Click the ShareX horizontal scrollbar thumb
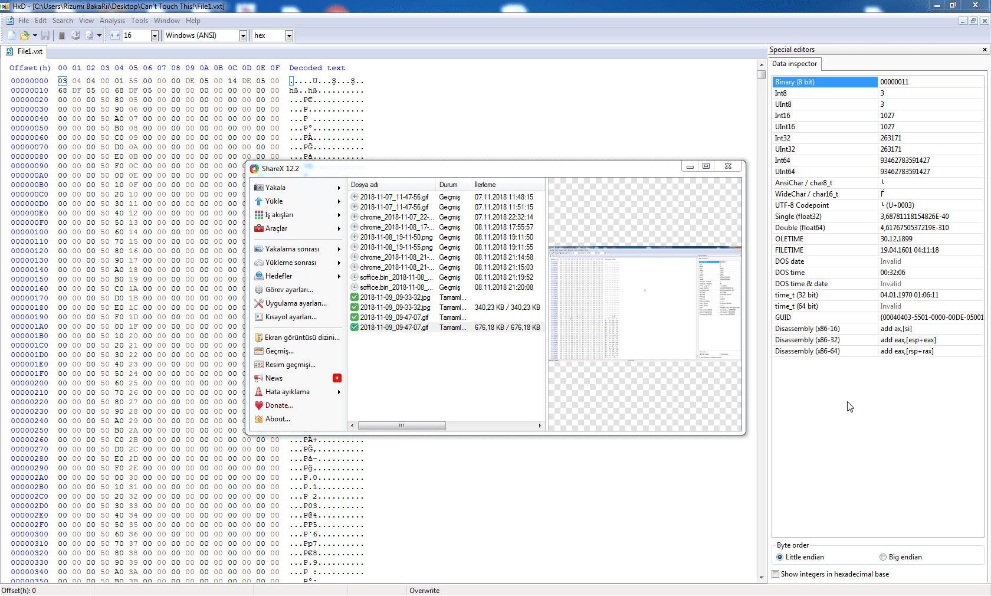This screenshot has height=596, width=991. pos(402,425)
